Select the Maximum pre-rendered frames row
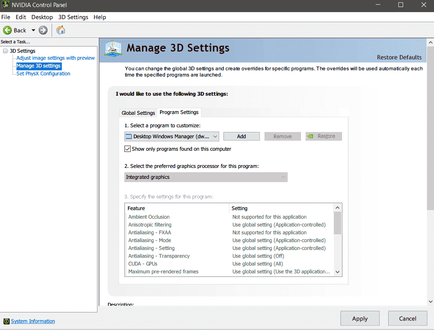This screenshot has width=434, height=330. (229, 271)
